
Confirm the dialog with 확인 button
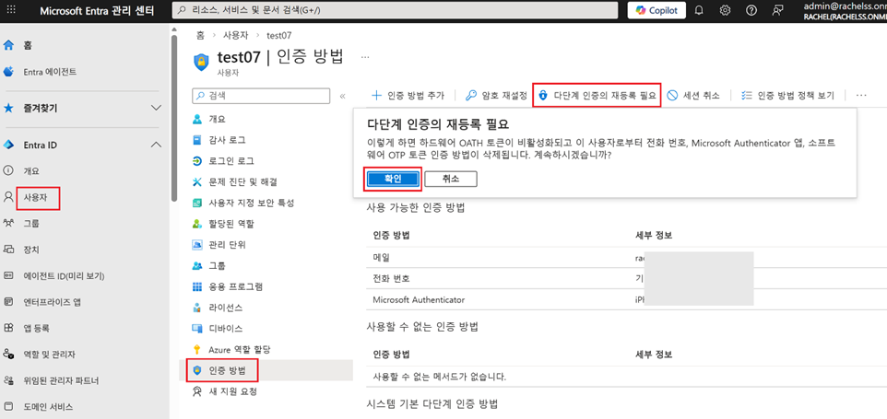click(393, 179)
